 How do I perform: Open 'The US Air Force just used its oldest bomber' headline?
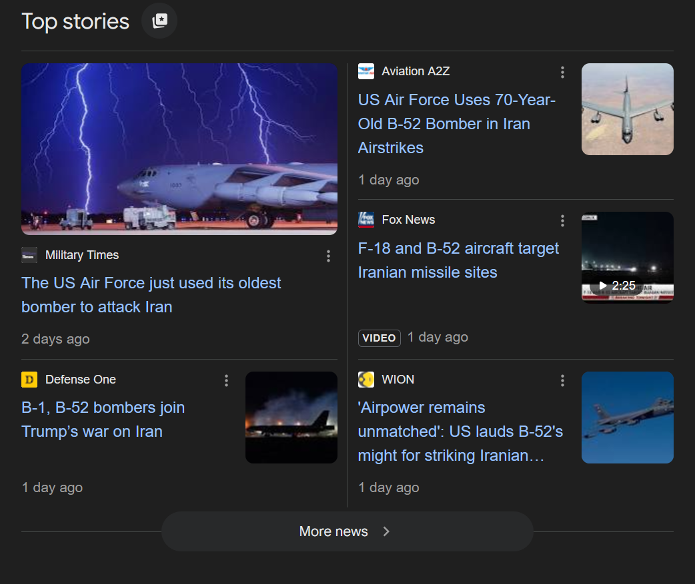tap(151, 295)
